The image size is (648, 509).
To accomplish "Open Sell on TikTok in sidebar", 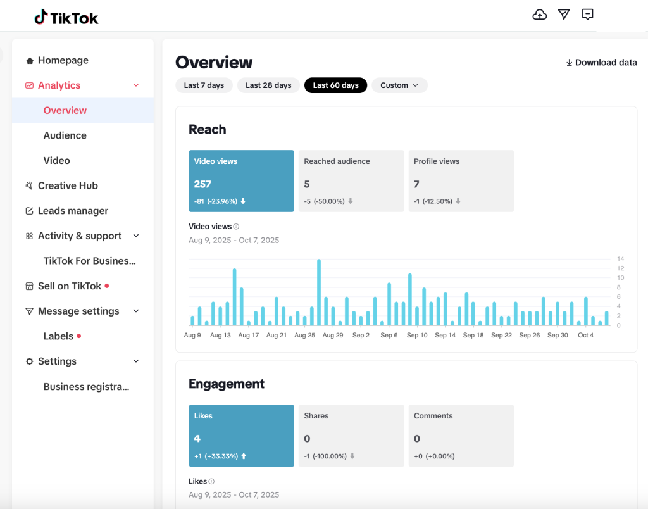I will (69, 286).
